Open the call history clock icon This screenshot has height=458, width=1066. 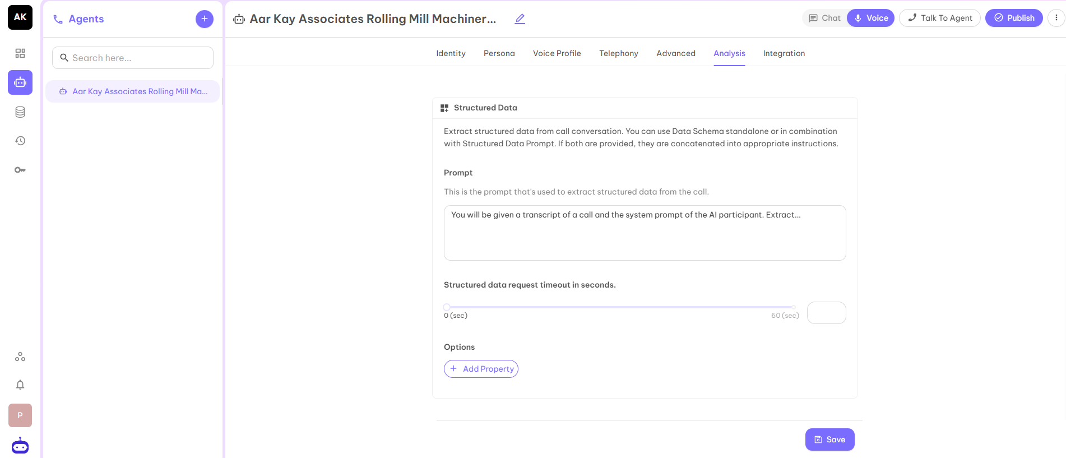20,141
